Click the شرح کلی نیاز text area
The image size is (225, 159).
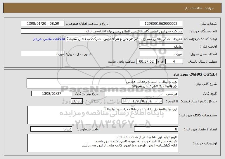[102, 83]
